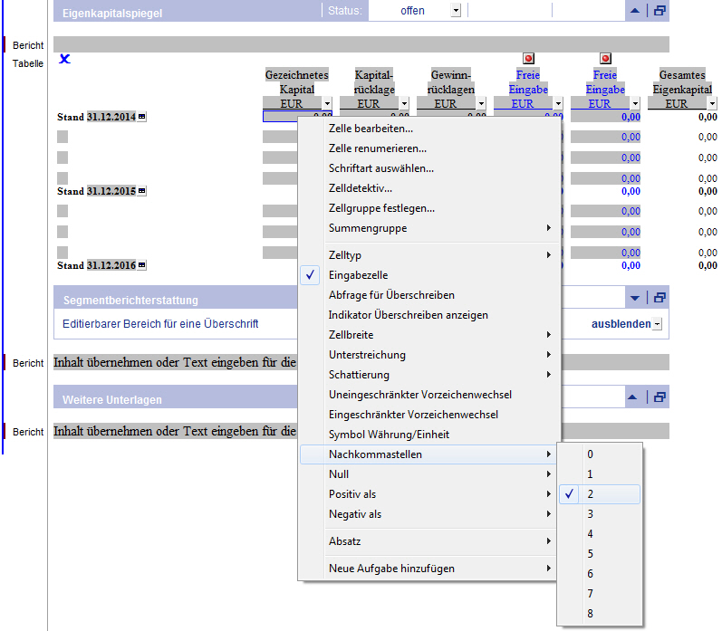The image size is (722, 631).
Task: Set decimal places to 6
Action: [x=600, y=574]
